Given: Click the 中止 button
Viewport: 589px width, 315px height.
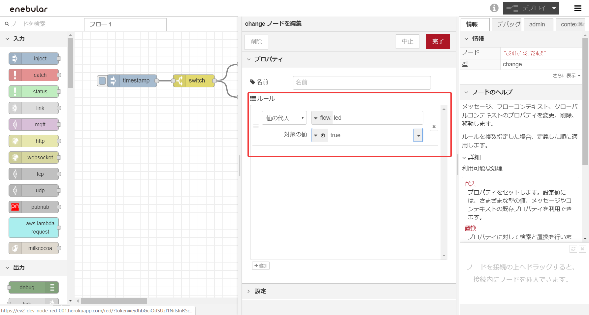Looking at the screenshot, I should [x=407, y=42].
